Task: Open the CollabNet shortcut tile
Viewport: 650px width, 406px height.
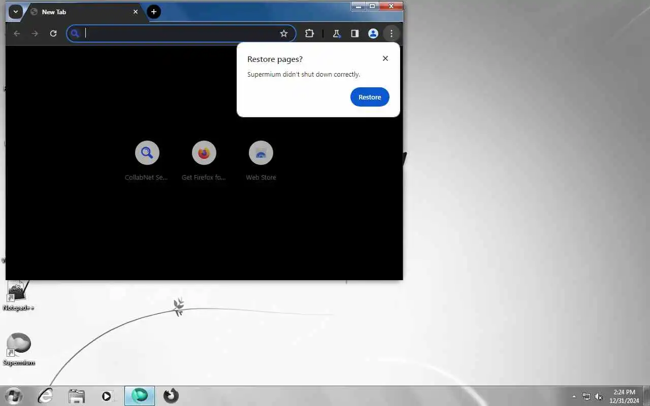Action: coord(147,161)
